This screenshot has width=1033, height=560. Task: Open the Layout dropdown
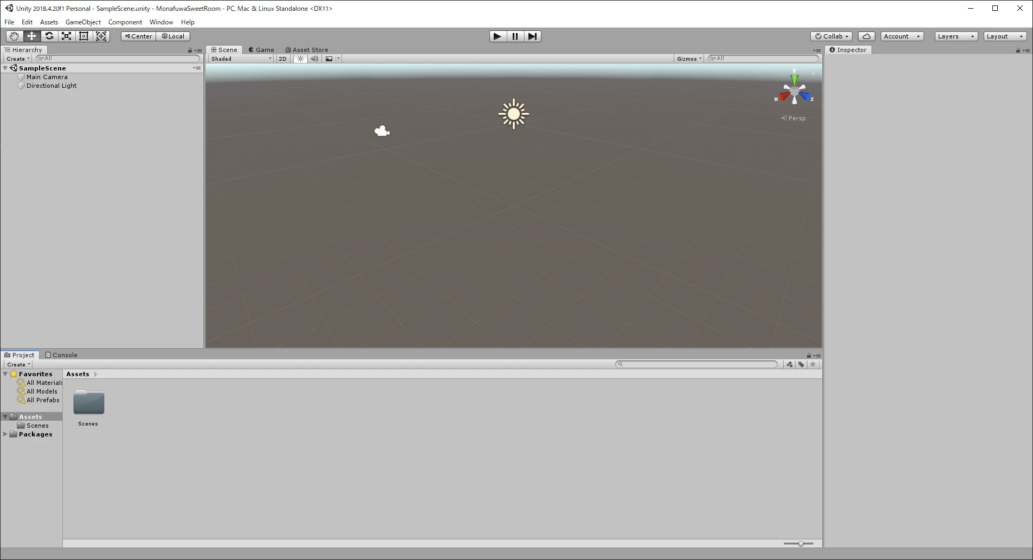click(1005, 36)
